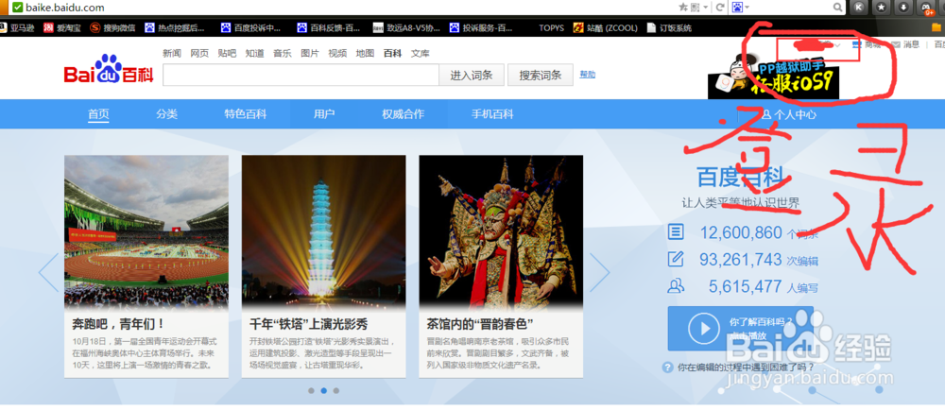Open the 帮助 help link
The image size is (945, 410).
tap(588, 75)
